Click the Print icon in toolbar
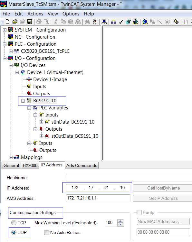 tap(39, 22)
